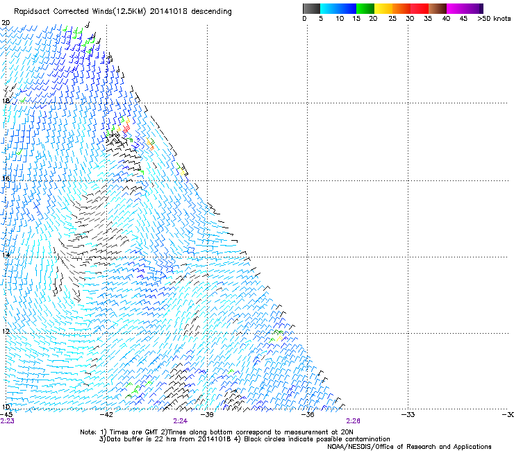The height and width of the screenshot is (451, 514).
Task: Click the purple 2:24 swath time label
Action: pyautogui.click(x=181, y=421)
